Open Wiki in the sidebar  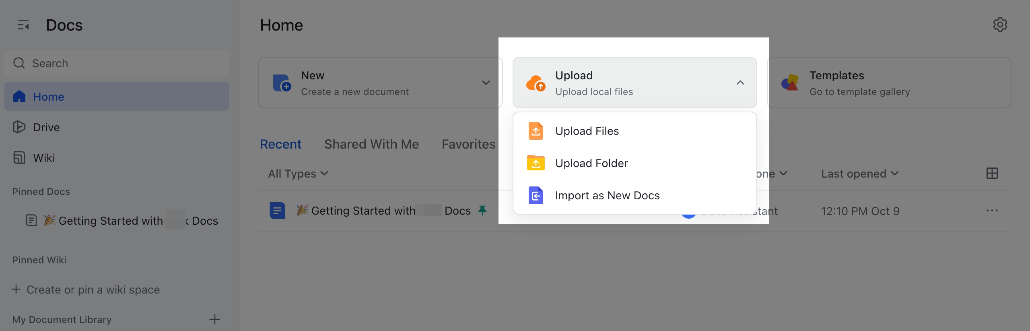pos(117,158)
